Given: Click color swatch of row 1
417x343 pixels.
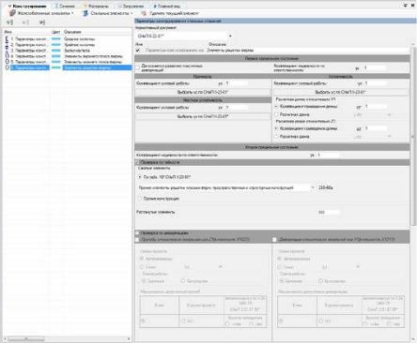Looking at the screenshot, I should point(56,39).
